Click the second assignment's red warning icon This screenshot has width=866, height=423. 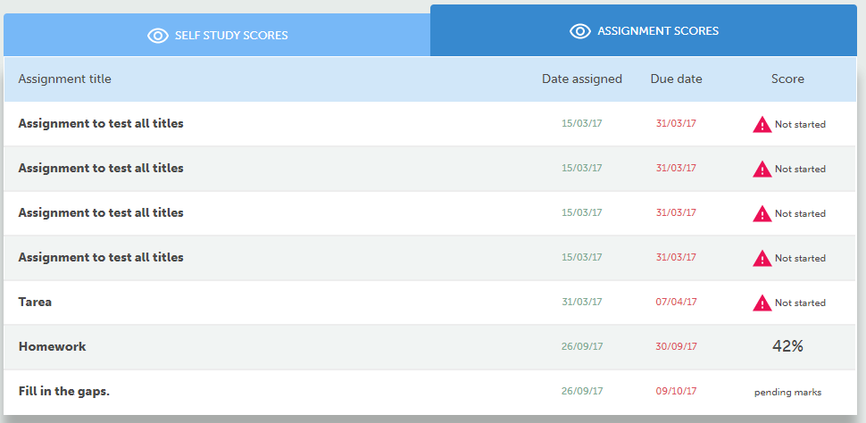point(762,169)
